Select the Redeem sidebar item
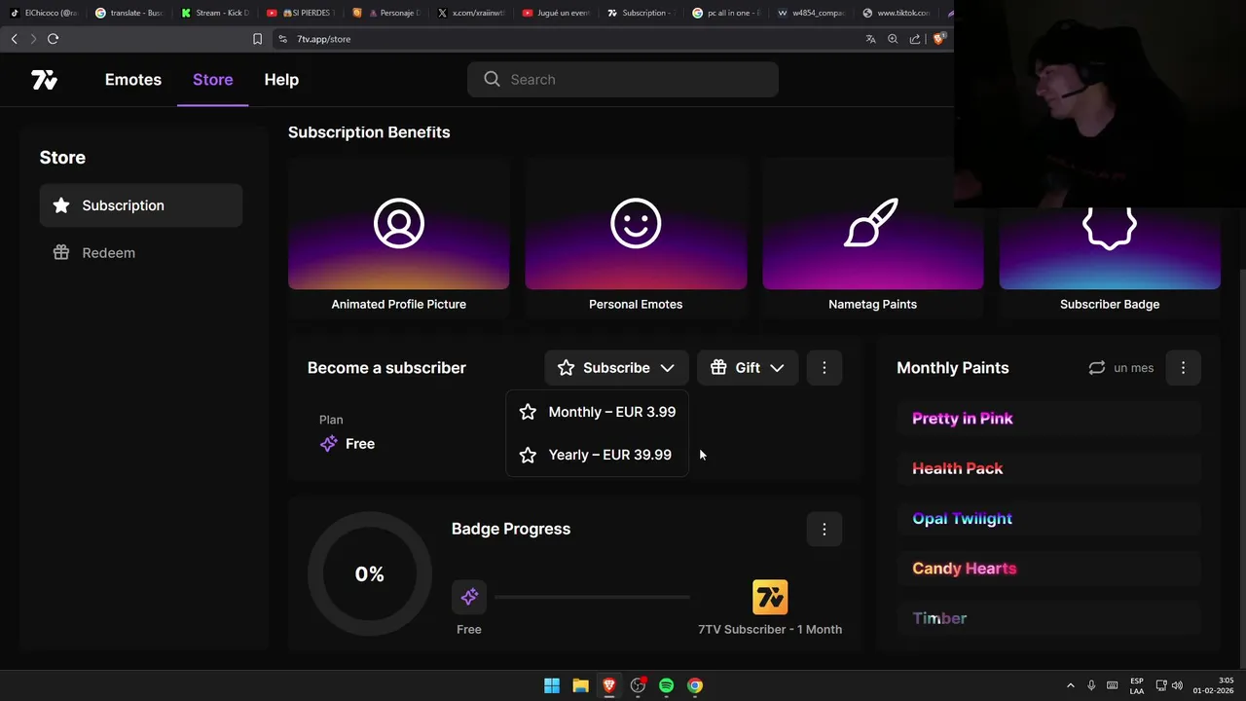Viewport: 1246px width, 701px height. [x=141, y=252]
